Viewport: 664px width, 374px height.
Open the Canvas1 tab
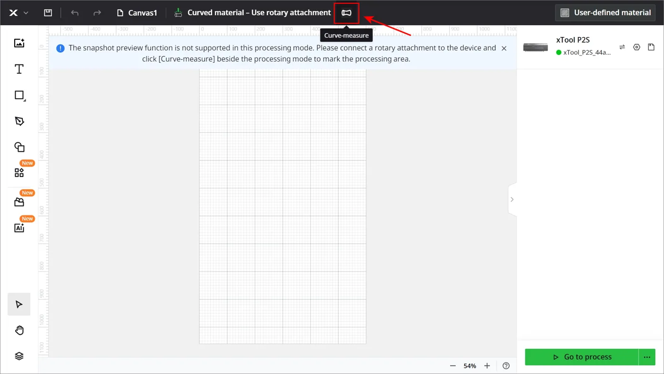(x=137, y=13)
